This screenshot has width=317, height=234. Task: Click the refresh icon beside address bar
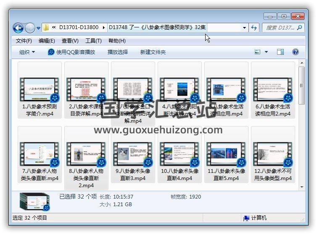[254, 27]
